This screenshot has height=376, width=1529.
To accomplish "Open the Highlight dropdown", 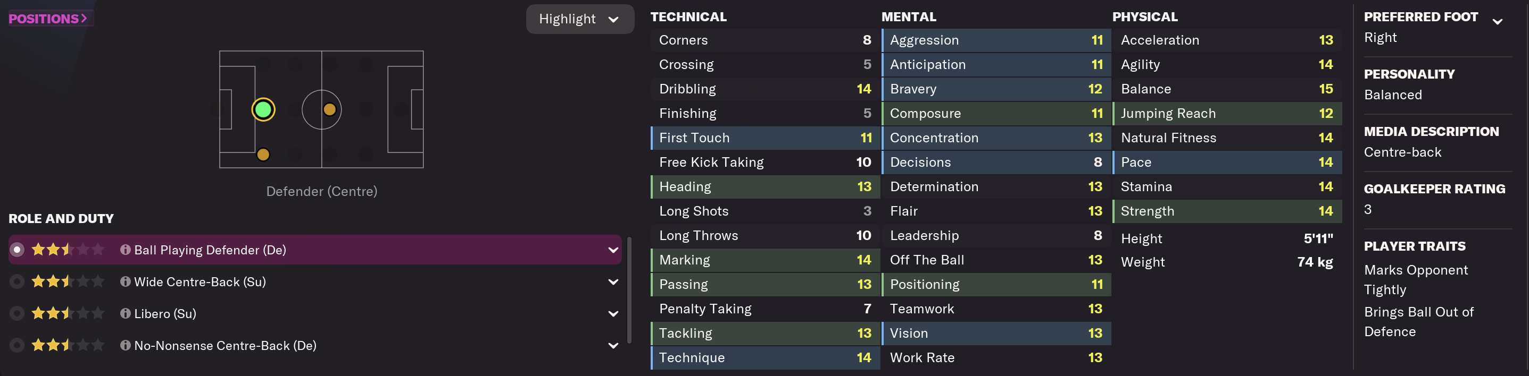I will 579,19.
